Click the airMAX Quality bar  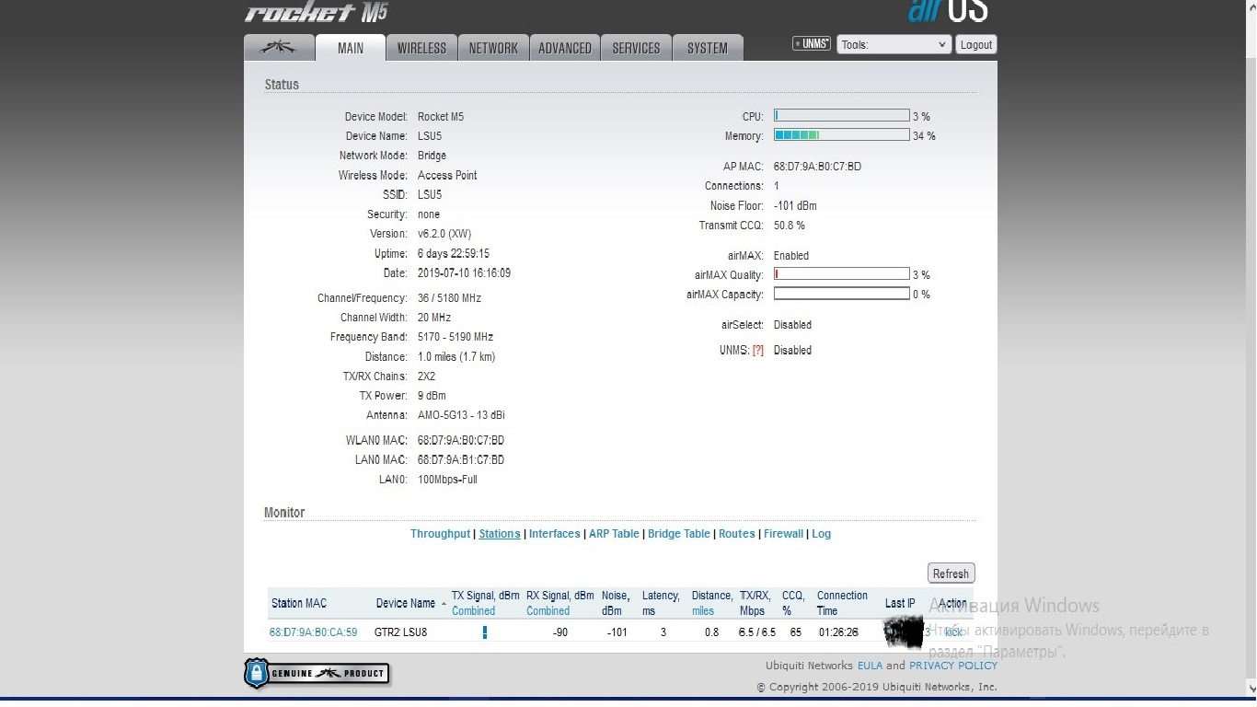(841, 274)
